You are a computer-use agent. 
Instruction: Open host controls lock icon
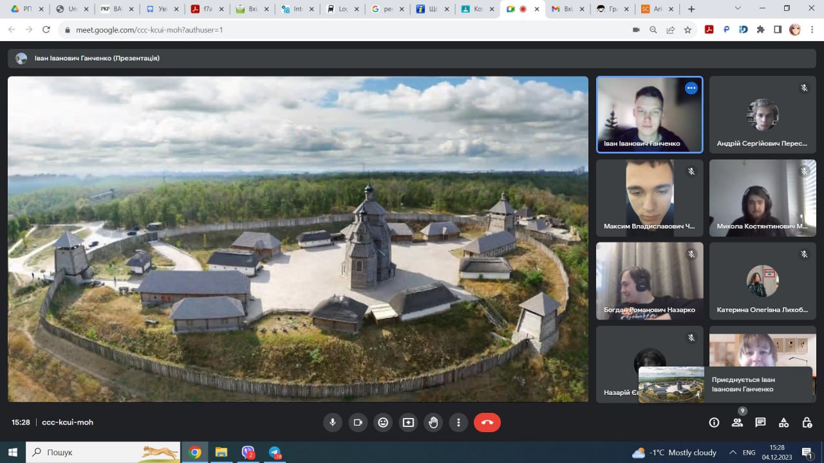click(x=807, y=422)
